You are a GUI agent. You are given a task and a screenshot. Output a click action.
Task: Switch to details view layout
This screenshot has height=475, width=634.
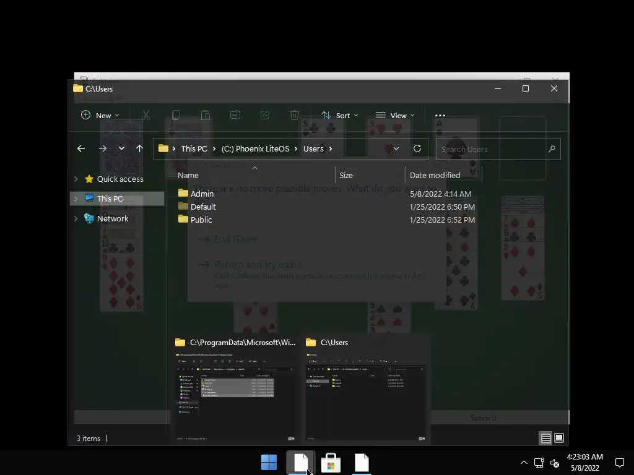[x=545, y=439]
